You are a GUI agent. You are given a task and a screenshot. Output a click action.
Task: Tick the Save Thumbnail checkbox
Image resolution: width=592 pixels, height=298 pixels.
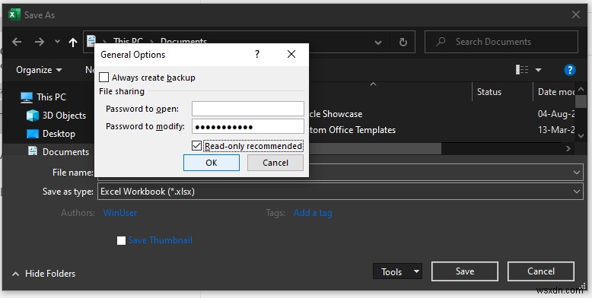click(121, 241)
